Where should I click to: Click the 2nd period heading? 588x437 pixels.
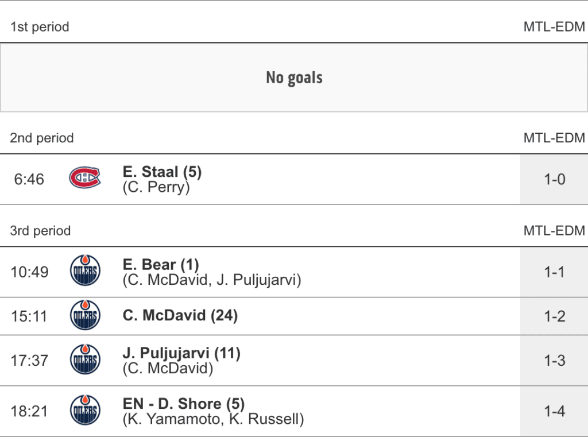[x=42, y=138]
